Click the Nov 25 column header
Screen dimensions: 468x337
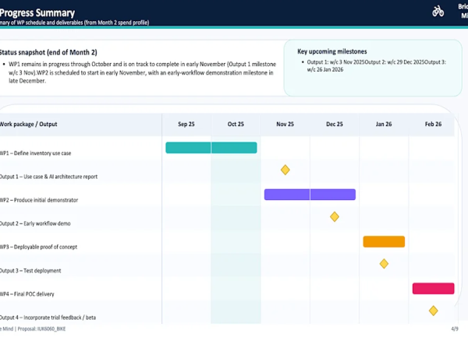click(285, 125)
